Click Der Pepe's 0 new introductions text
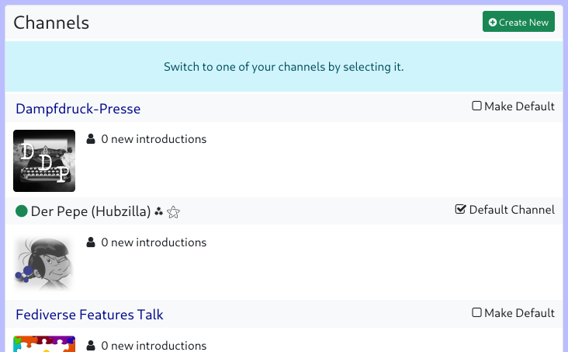 tap(154, 242)
